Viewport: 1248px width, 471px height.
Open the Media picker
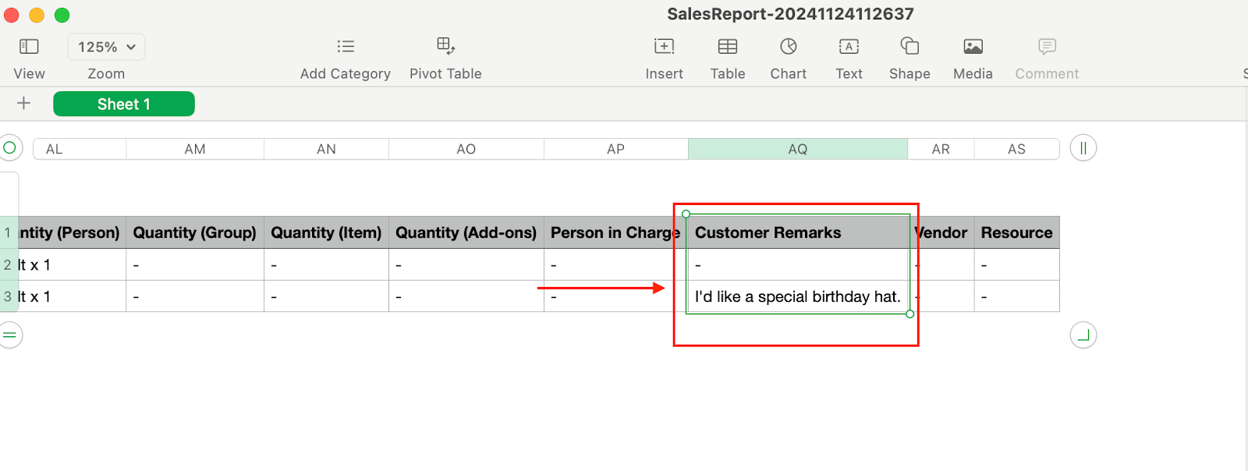tap(973, 47)
